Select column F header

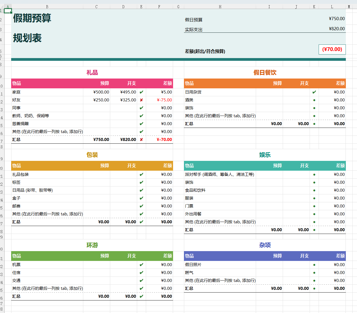(x=159, y=7)
